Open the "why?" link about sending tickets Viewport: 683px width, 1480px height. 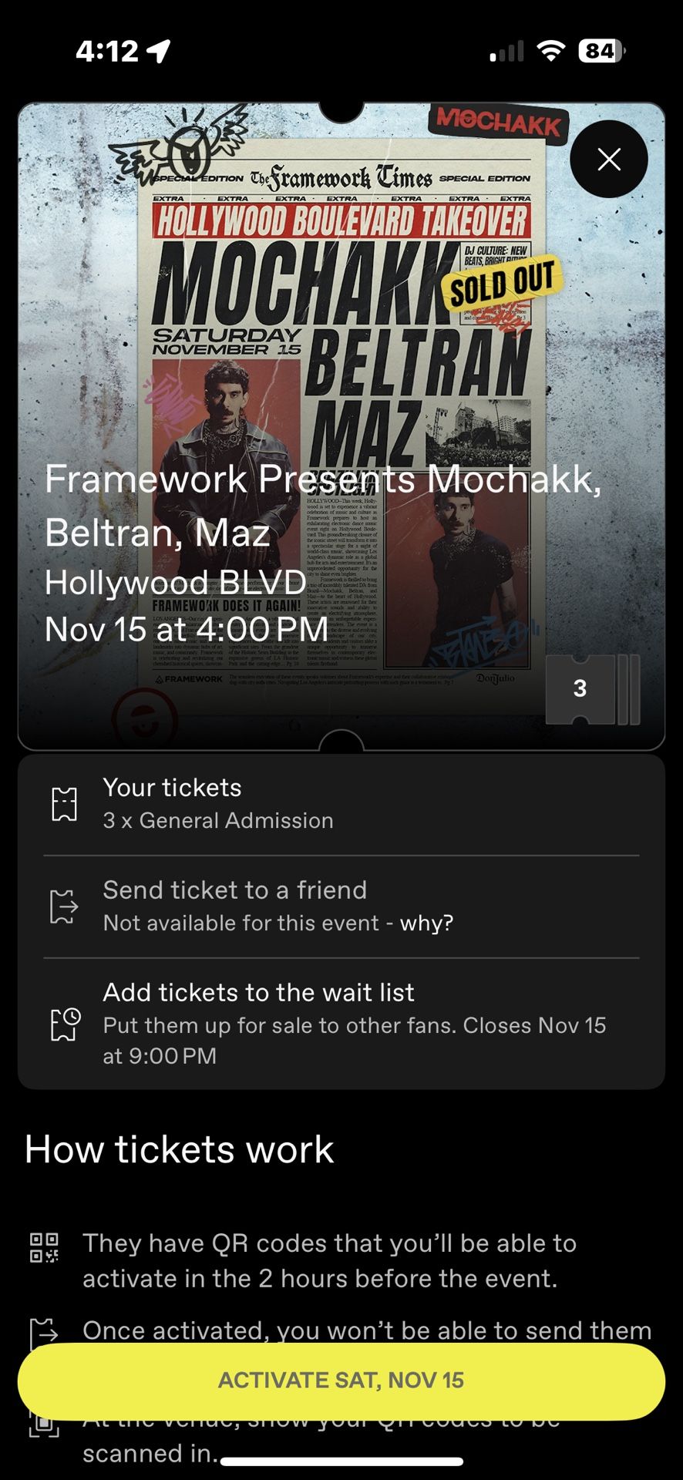click(x=426, y=923)
